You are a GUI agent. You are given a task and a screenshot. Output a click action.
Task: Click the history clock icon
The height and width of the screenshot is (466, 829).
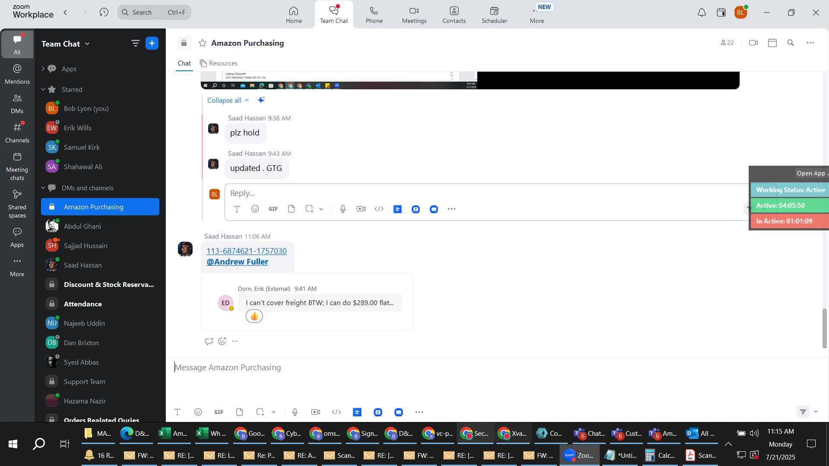(104, 13)
